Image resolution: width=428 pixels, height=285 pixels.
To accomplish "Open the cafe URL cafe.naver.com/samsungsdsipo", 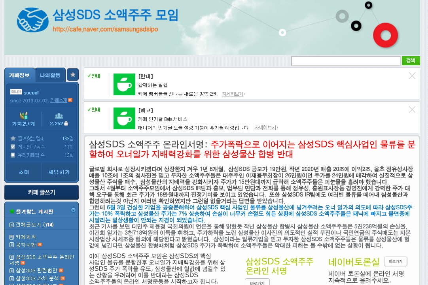I will (x=105, y=29).
